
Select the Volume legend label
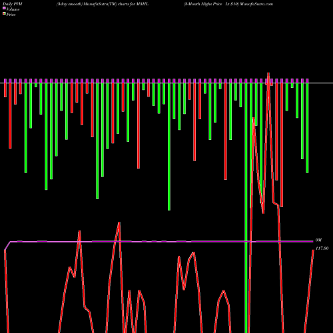coord(13,9)
